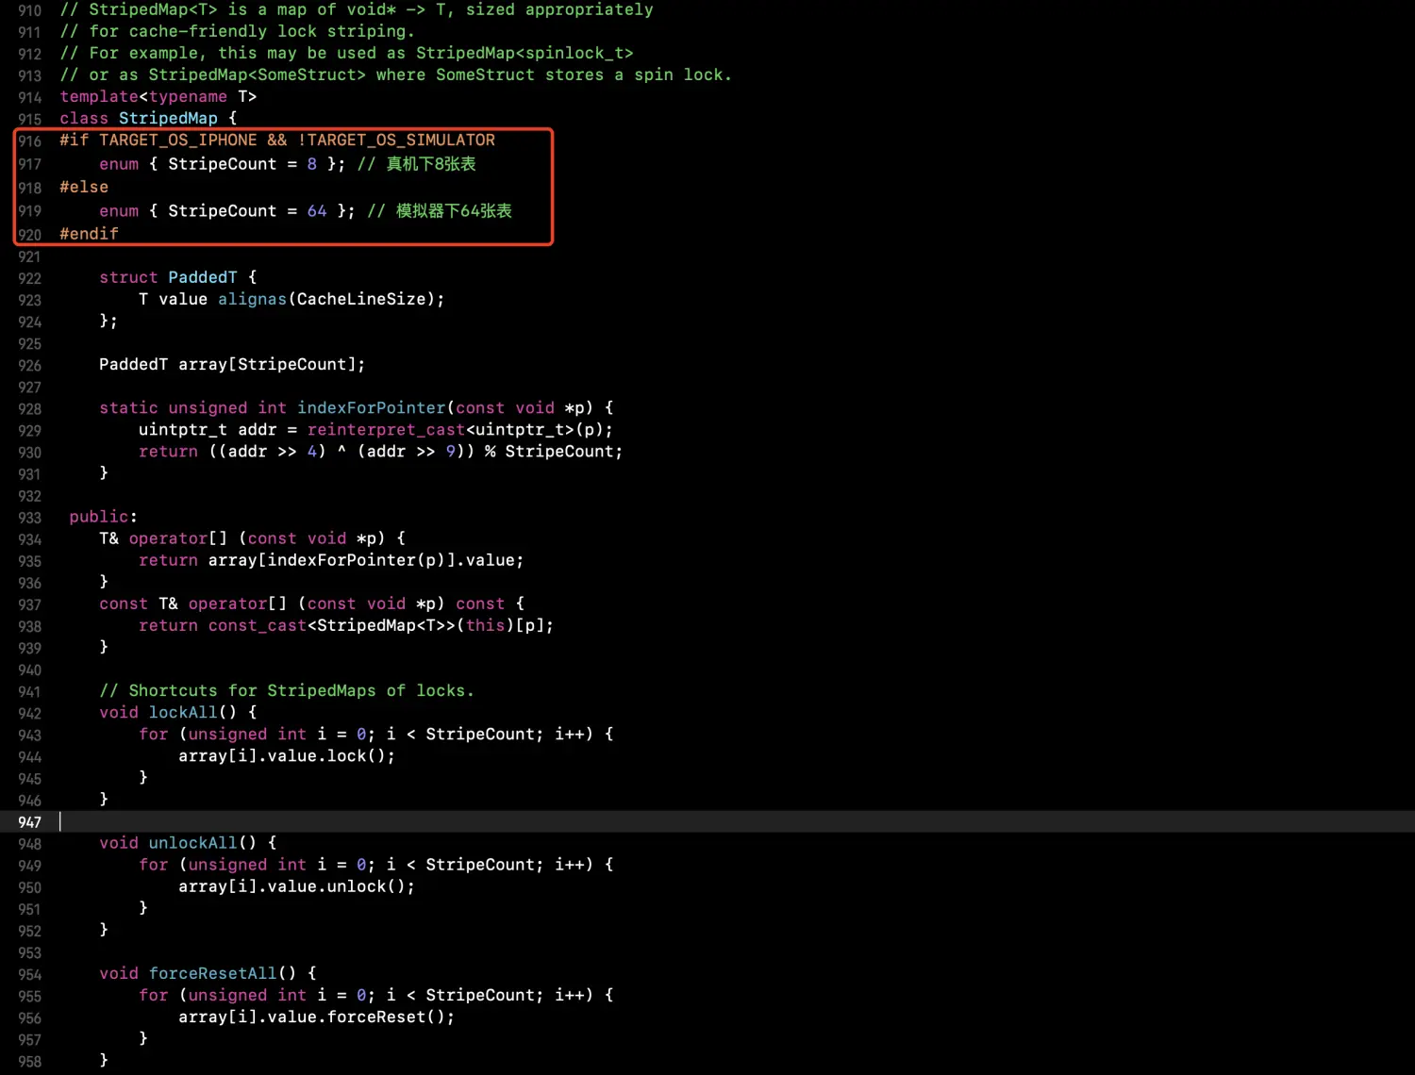Screen dimensions: 1415x1075
Task: Click const_cast on line 938
Action: pyautogui.click(x=257, y=626)
